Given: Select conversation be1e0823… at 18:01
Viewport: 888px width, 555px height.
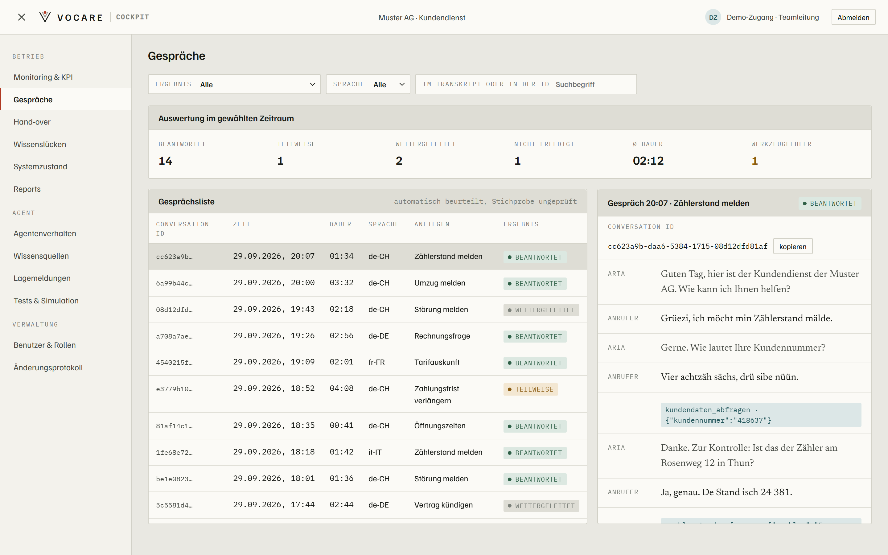Looking at the screenshot, I should [x=367, y=479].
